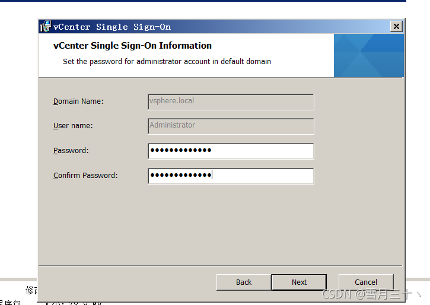
Task: Click the Confirm Password label
Action: (x=85, y=176)
